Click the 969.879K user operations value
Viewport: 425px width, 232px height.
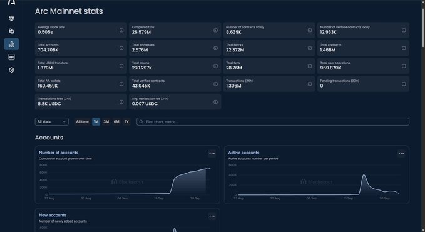tap(331, 68)
